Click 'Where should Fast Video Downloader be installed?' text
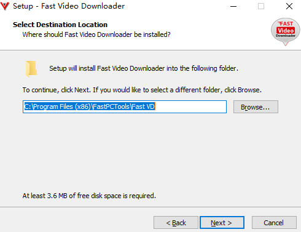This screenshot has height=232, width=301. coord(96,34)
